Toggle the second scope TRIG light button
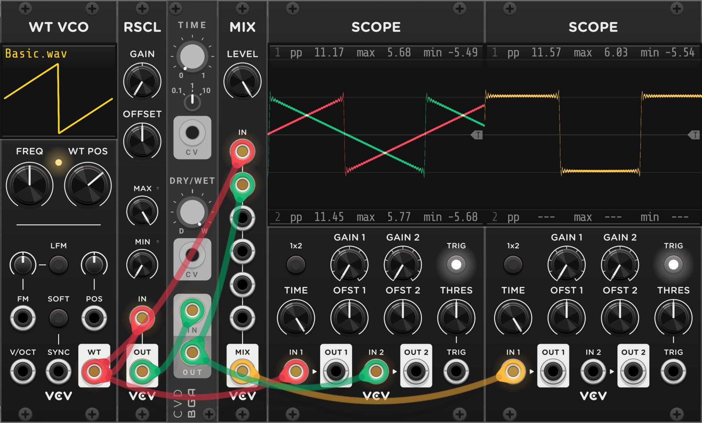 pyautogui.click(x=673, y=265)
